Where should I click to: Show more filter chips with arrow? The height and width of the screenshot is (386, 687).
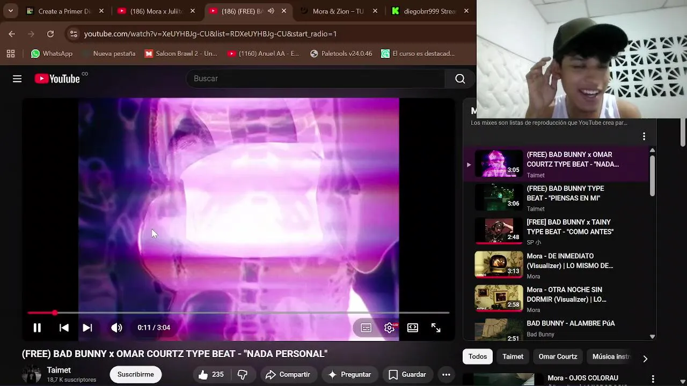click(x=645, y=358)
